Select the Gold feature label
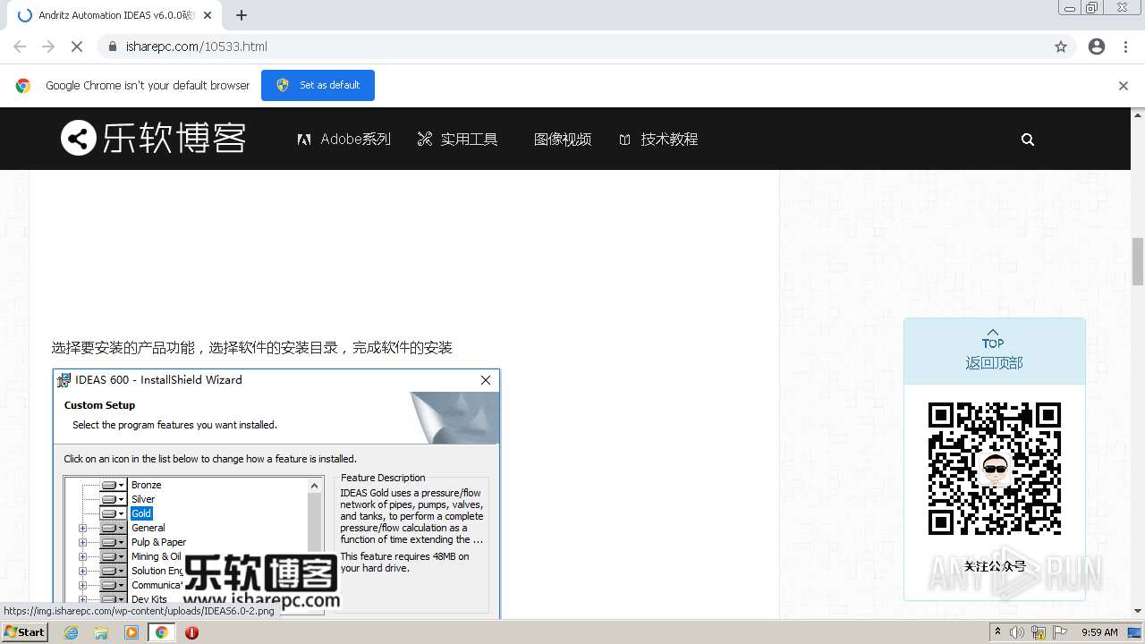Image resolution: width=1145 pixels, height=644 pixels. click(x=141, y=513)
